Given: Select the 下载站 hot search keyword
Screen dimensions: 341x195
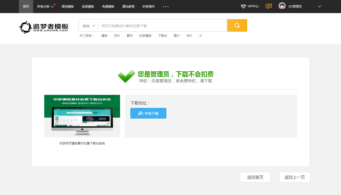Looking at the screenshot, I should 162,36.
